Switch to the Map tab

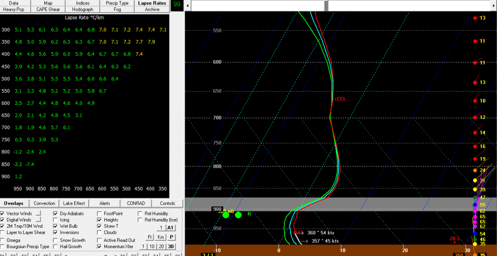pyautogui.click(x=48, y=3)
